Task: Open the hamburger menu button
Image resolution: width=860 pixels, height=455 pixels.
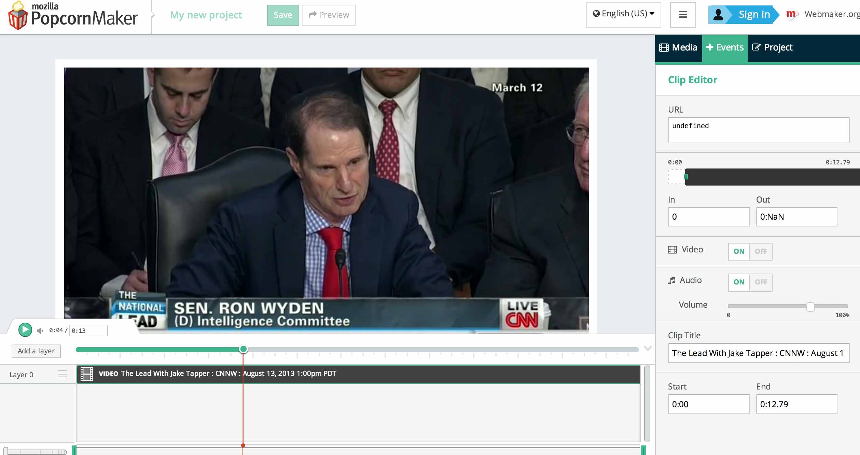Action: (x=683, y=15)
